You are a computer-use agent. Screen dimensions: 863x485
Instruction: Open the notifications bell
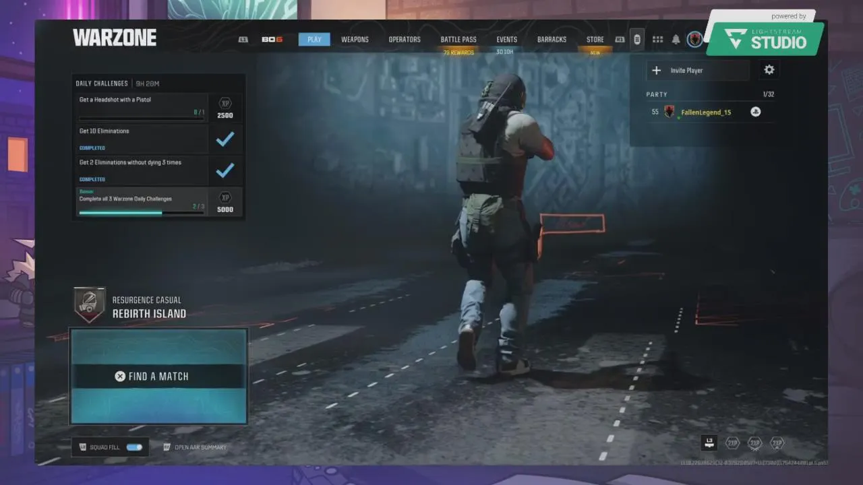pyautogui.click(x=676, y=40)
